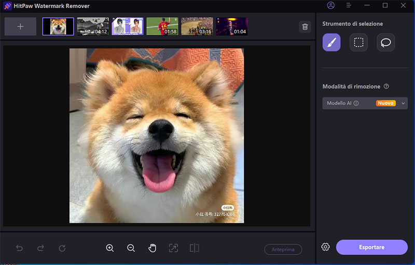
Task: Open the user account profile
Action: (x=331, y=6)
